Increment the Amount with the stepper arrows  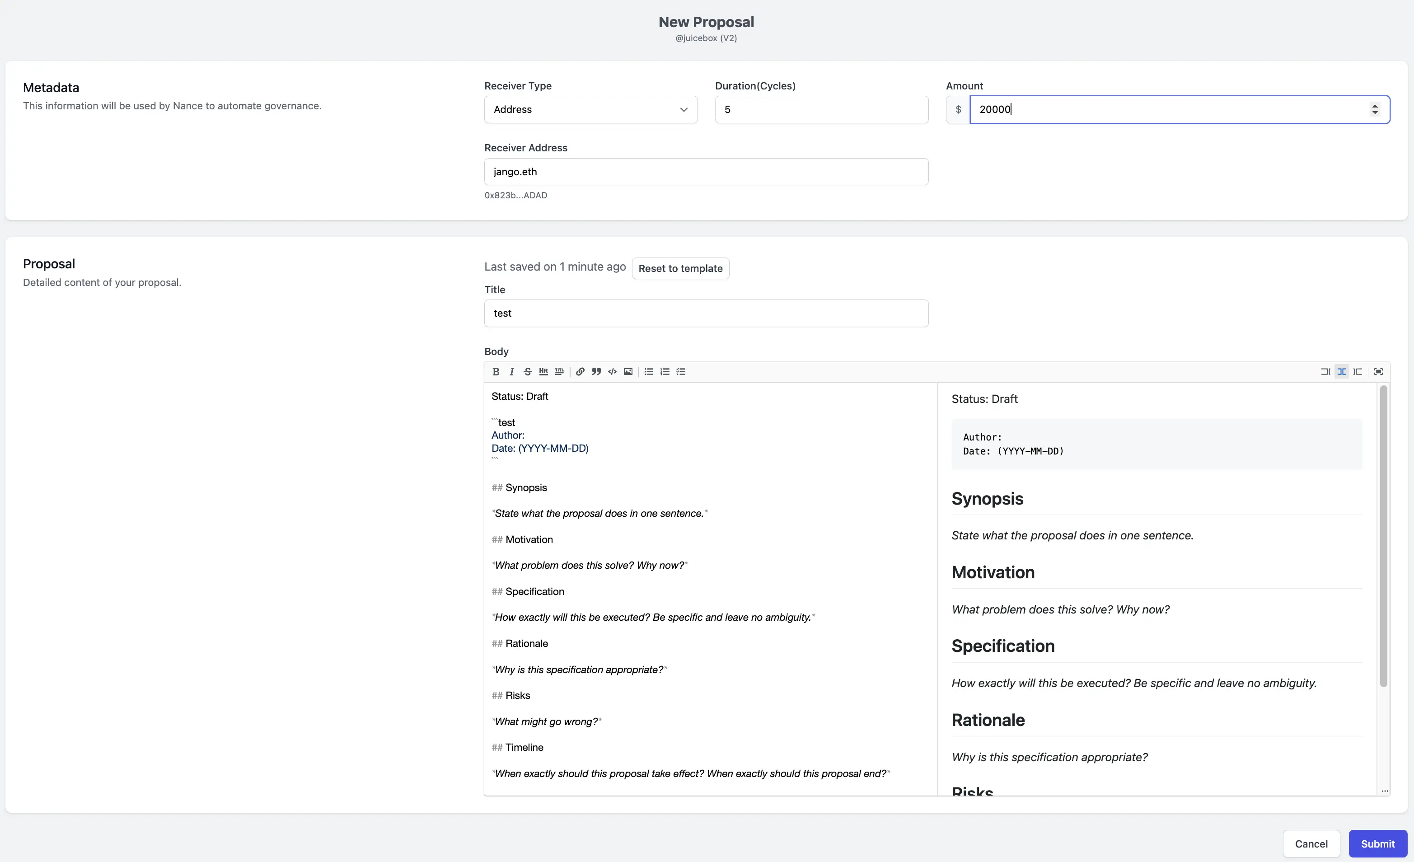[1376, 106]
